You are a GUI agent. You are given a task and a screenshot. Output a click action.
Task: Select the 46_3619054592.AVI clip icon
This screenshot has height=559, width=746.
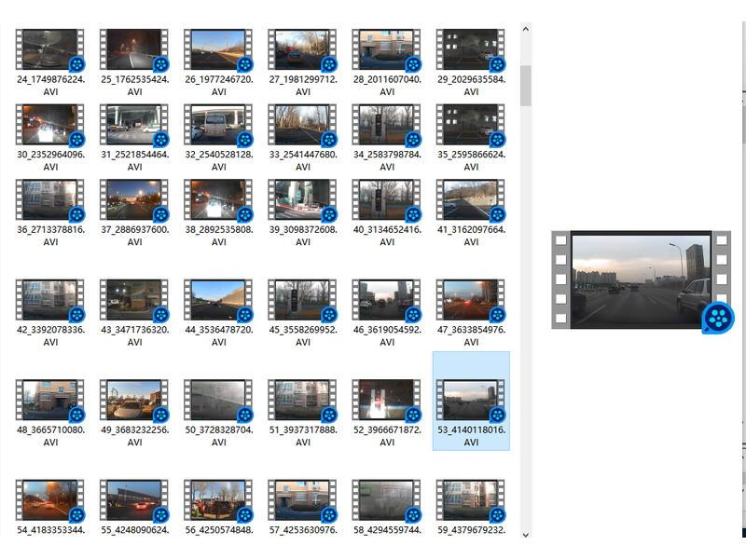(387, 300)
